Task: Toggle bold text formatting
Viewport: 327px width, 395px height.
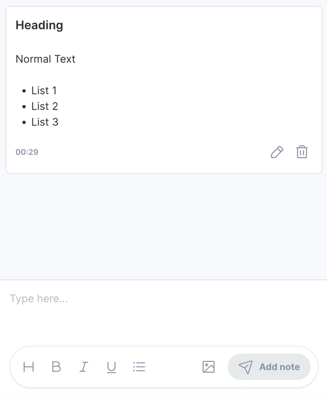Action: [56, 367]
